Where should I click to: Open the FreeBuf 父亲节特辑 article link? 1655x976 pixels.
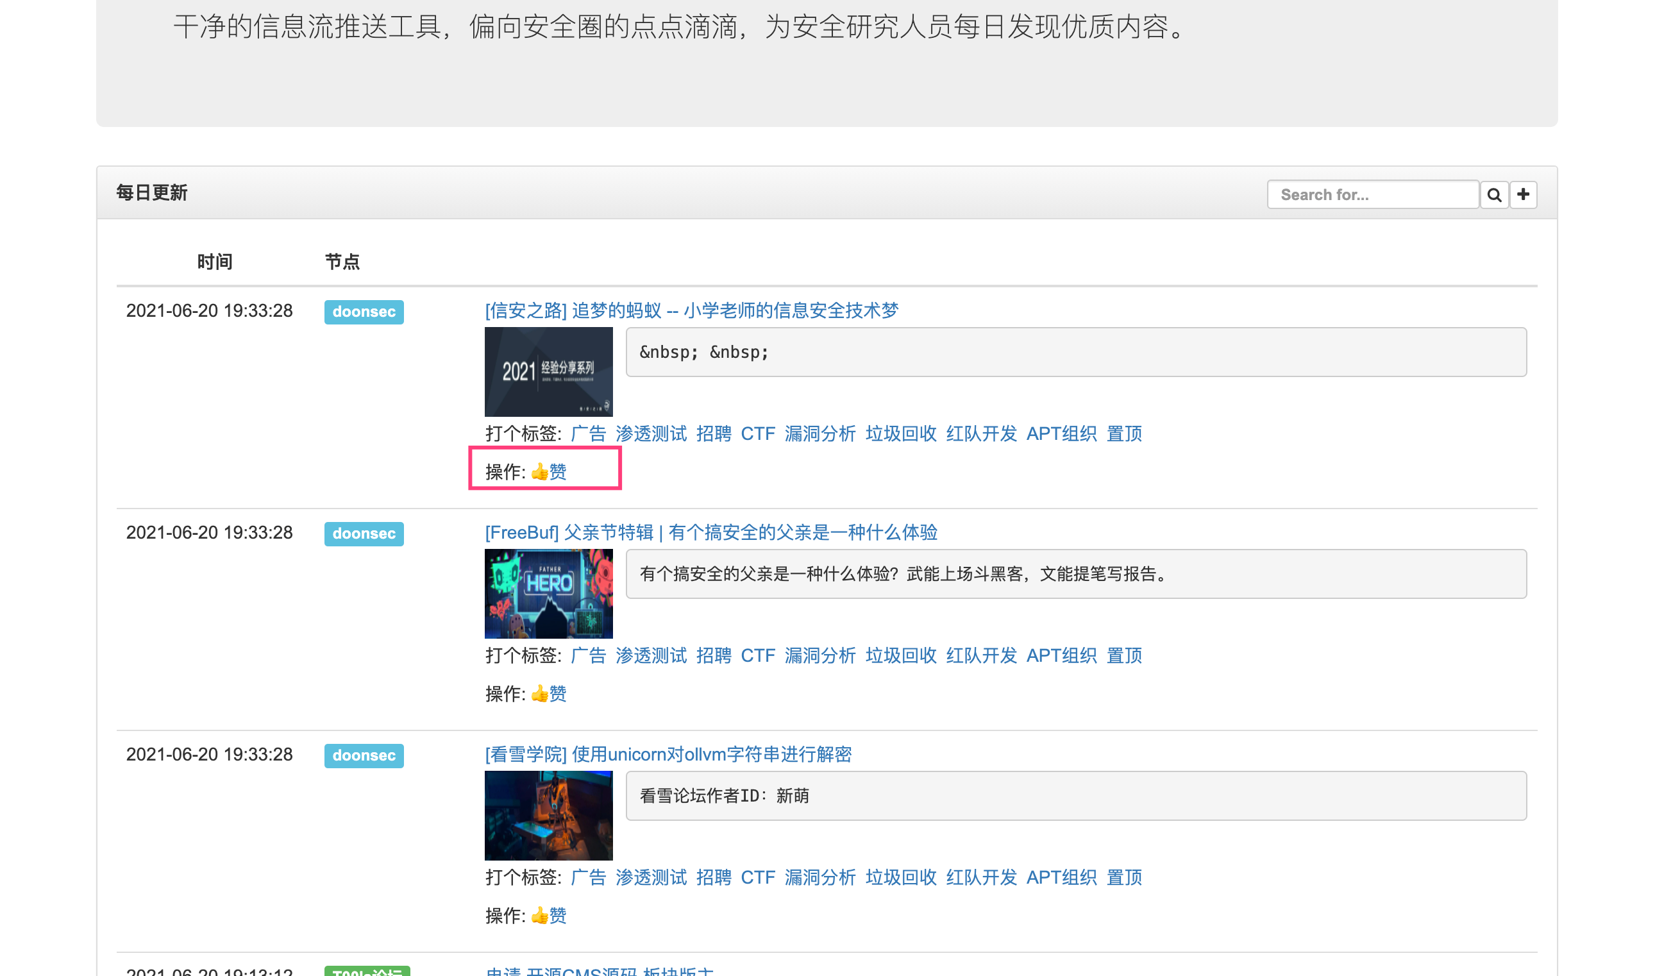[x=710, y=532]
